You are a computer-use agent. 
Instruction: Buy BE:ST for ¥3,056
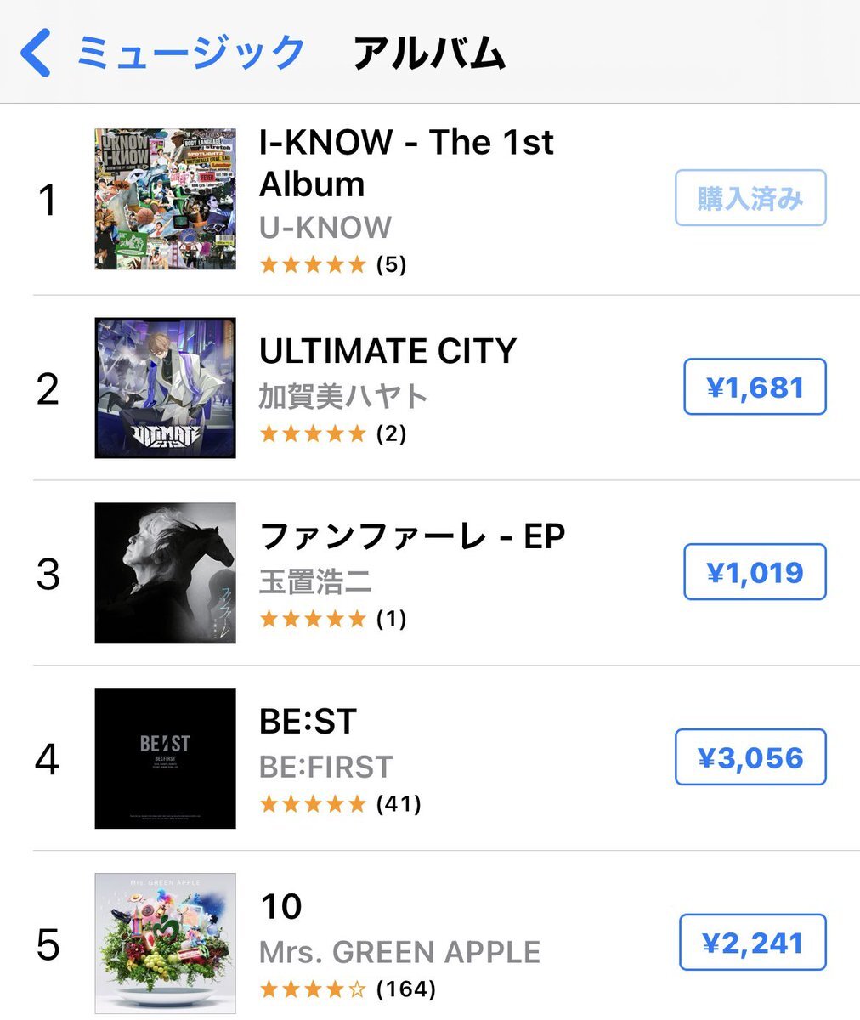coord(750,757)
